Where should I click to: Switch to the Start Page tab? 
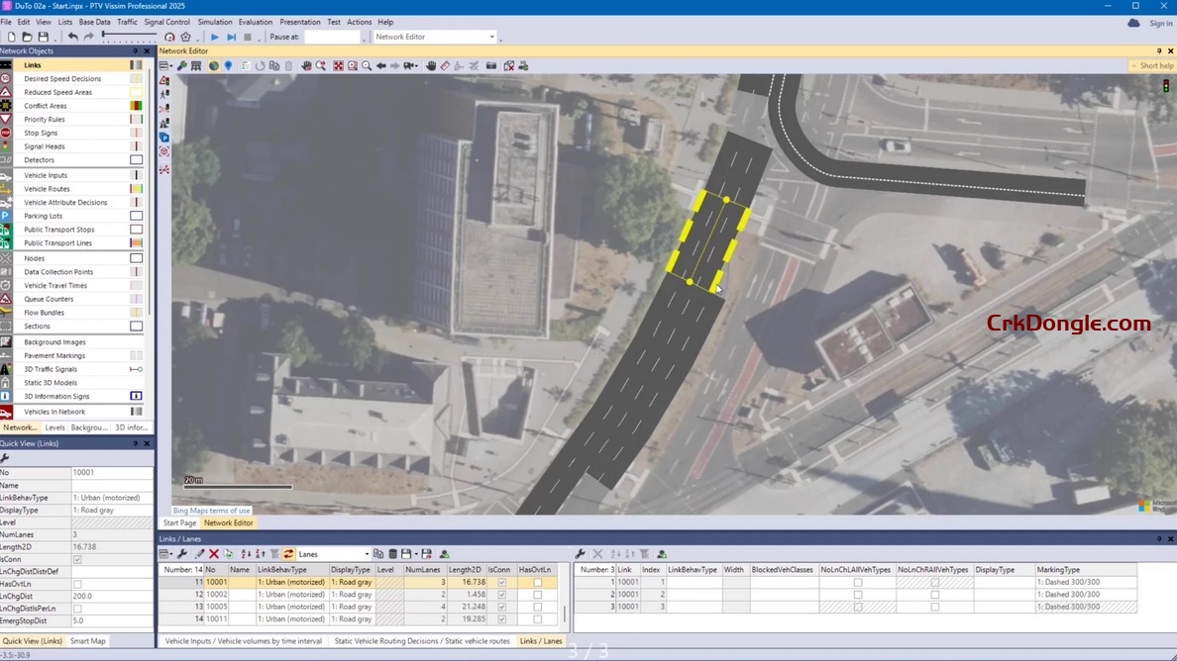coord(179,521)
